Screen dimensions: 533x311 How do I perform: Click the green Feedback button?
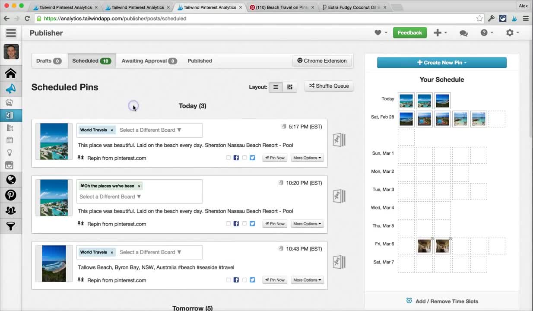(x=409, y=33)
